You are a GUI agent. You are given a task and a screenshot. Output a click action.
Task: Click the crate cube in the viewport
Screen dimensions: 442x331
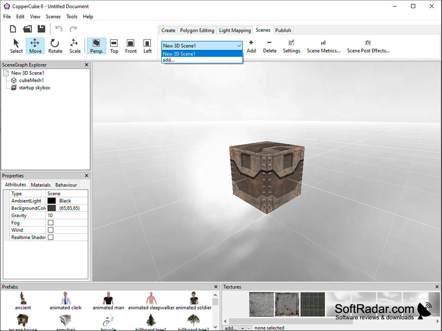267,177
